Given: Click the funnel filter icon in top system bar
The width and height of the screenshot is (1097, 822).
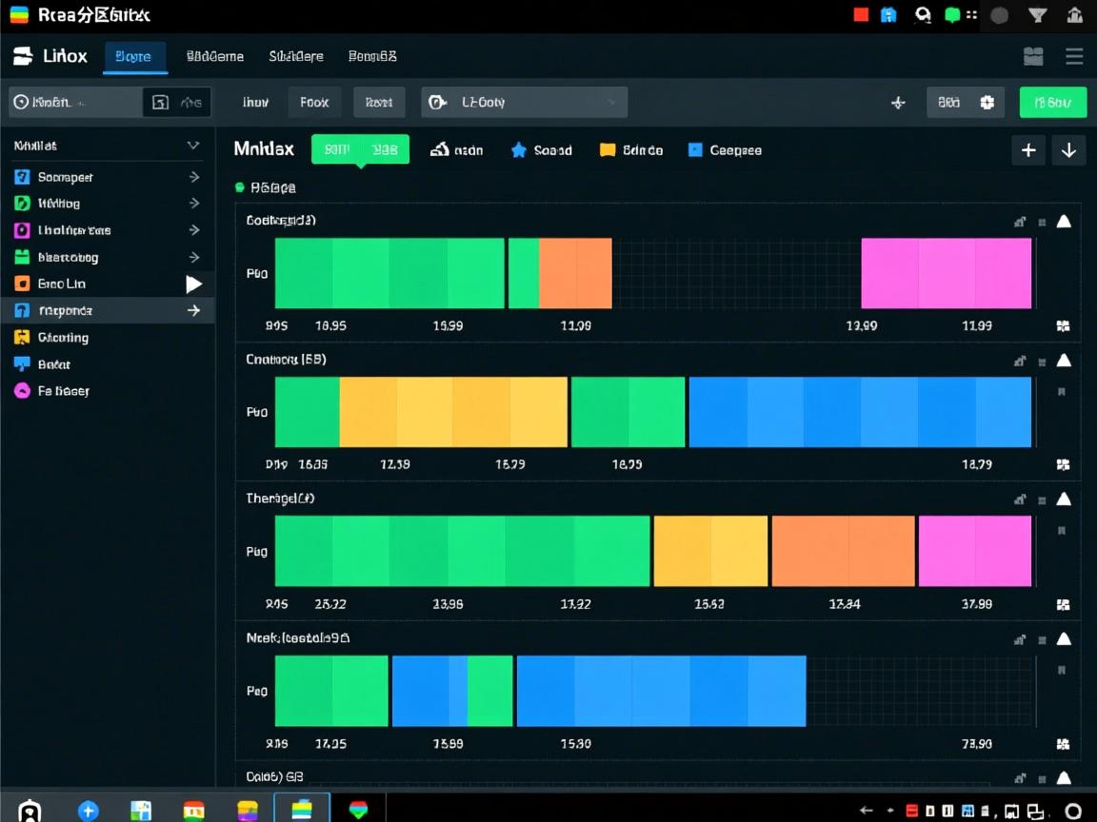Looking at the screenshot, I should click(1038, 15).
